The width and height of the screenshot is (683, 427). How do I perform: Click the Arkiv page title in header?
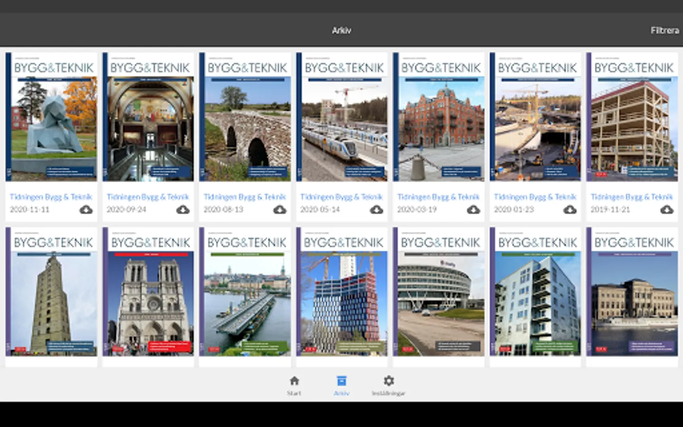pos(341,30)
